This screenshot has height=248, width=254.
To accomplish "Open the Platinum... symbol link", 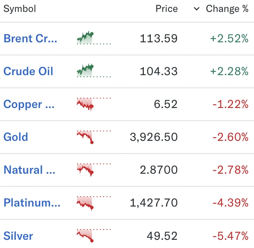I will pyautogui.click(x=32, y=203).
